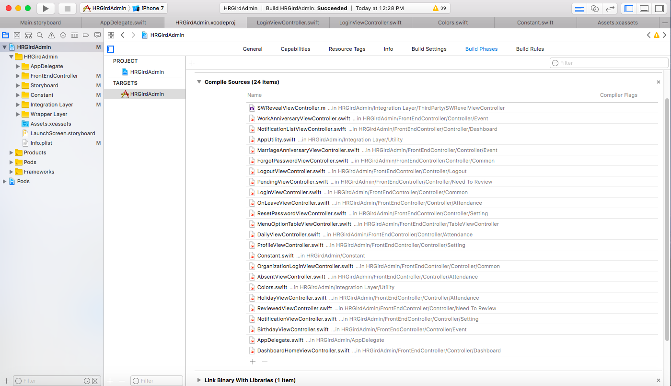The image size is (671, 386).
Task: Switch to the General tab
Action: pos(253,49)
